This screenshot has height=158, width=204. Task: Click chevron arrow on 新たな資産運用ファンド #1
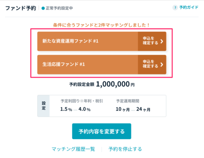(162, 41)
